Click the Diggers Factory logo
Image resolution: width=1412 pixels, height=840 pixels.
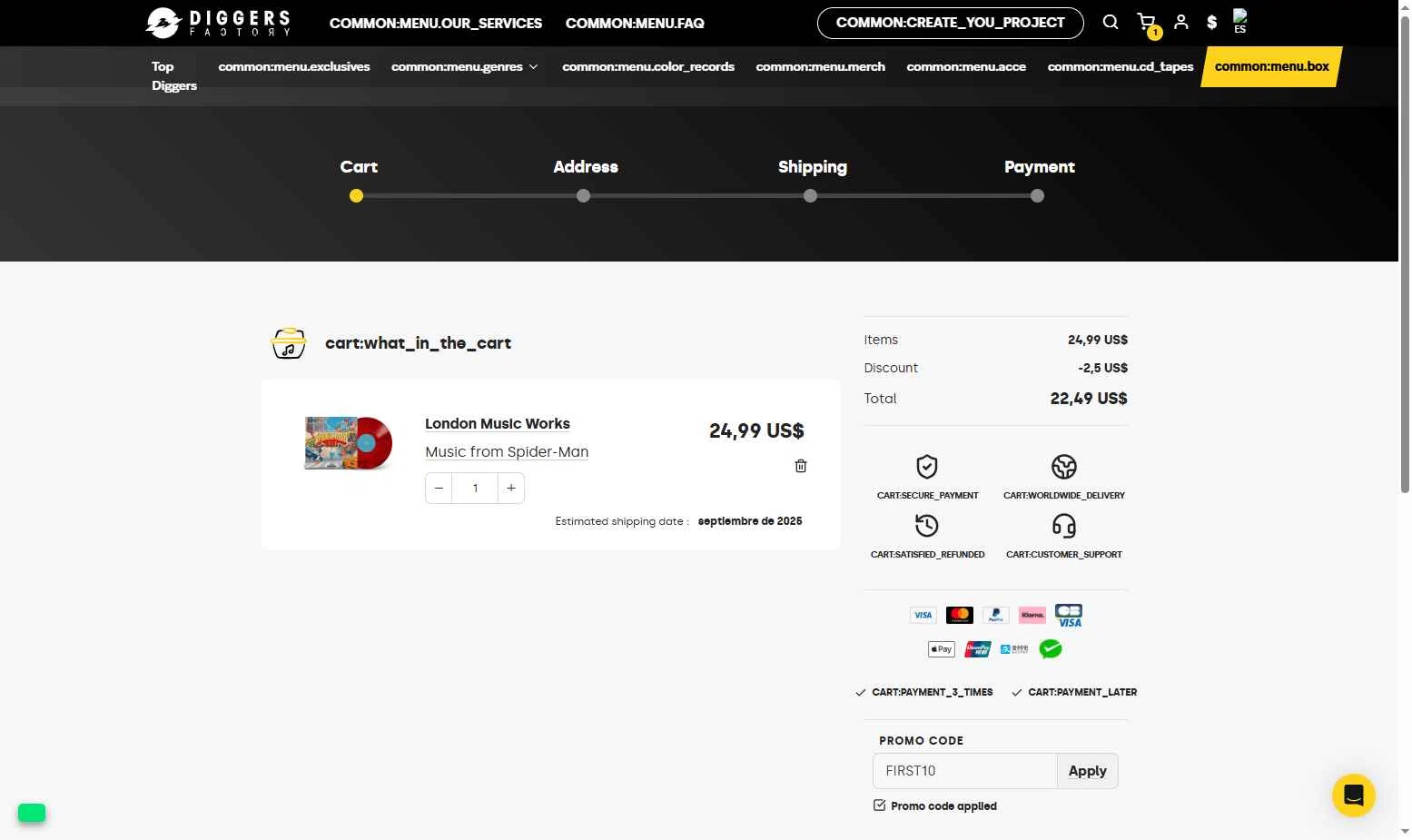(x=218, y=23)
